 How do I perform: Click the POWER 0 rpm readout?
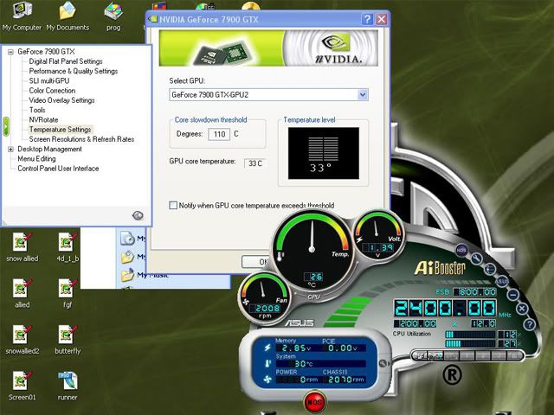click(x=297, y=380)
